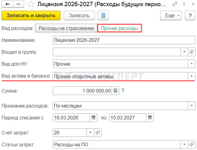The height and width of the screenshot is (150, 197).
Task: Open calculator in the Сумма field
Action: click(x=115, y=91)
